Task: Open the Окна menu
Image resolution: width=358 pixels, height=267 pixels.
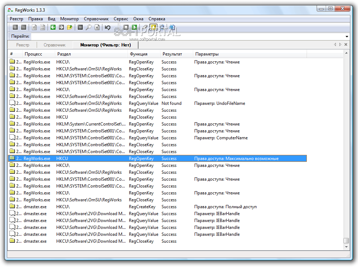Action: [138, 19]
